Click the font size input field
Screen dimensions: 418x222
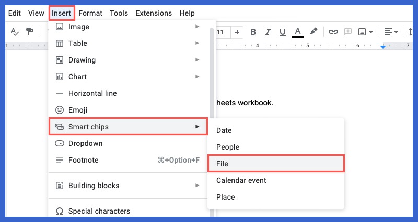point(220,32)
